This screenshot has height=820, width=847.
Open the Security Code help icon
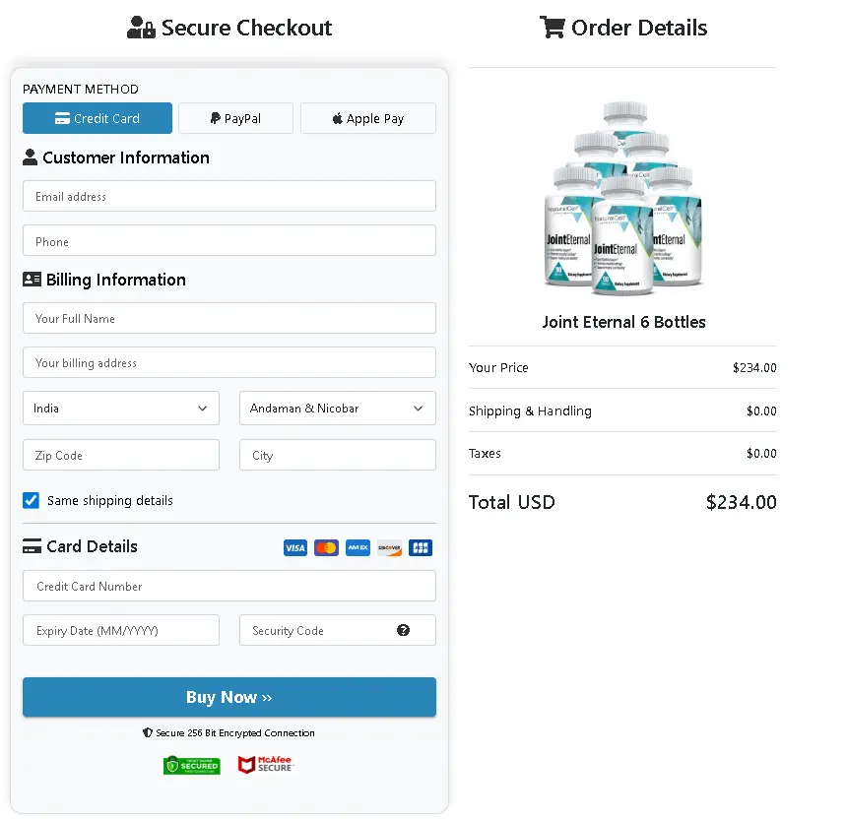[403, 630]
